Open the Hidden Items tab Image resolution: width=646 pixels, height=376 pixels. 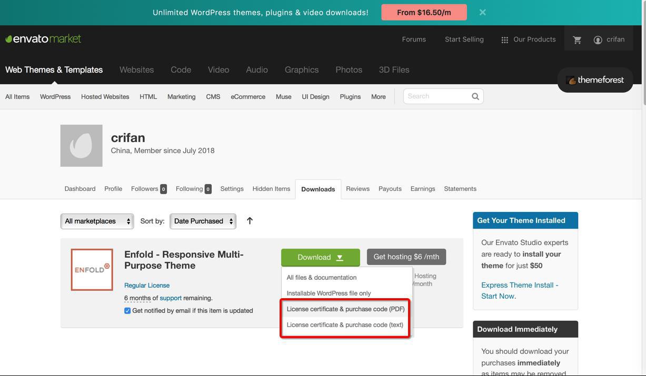pos(271,189)
